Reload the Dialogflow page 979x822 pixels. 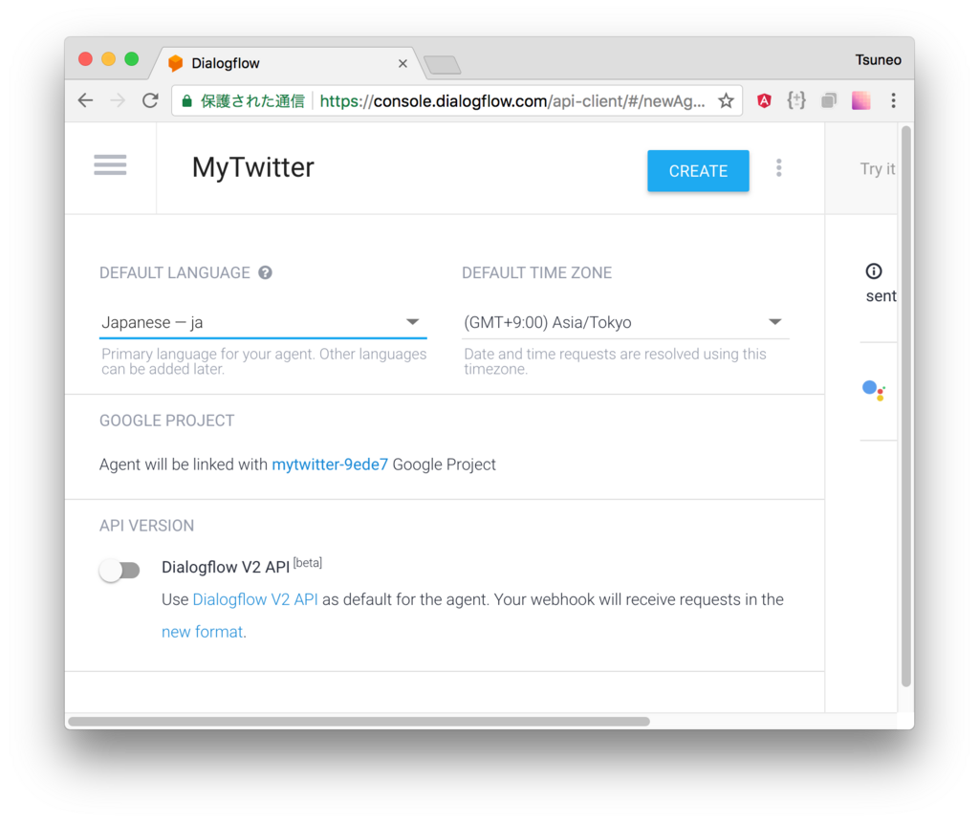(x=150, y=100)
